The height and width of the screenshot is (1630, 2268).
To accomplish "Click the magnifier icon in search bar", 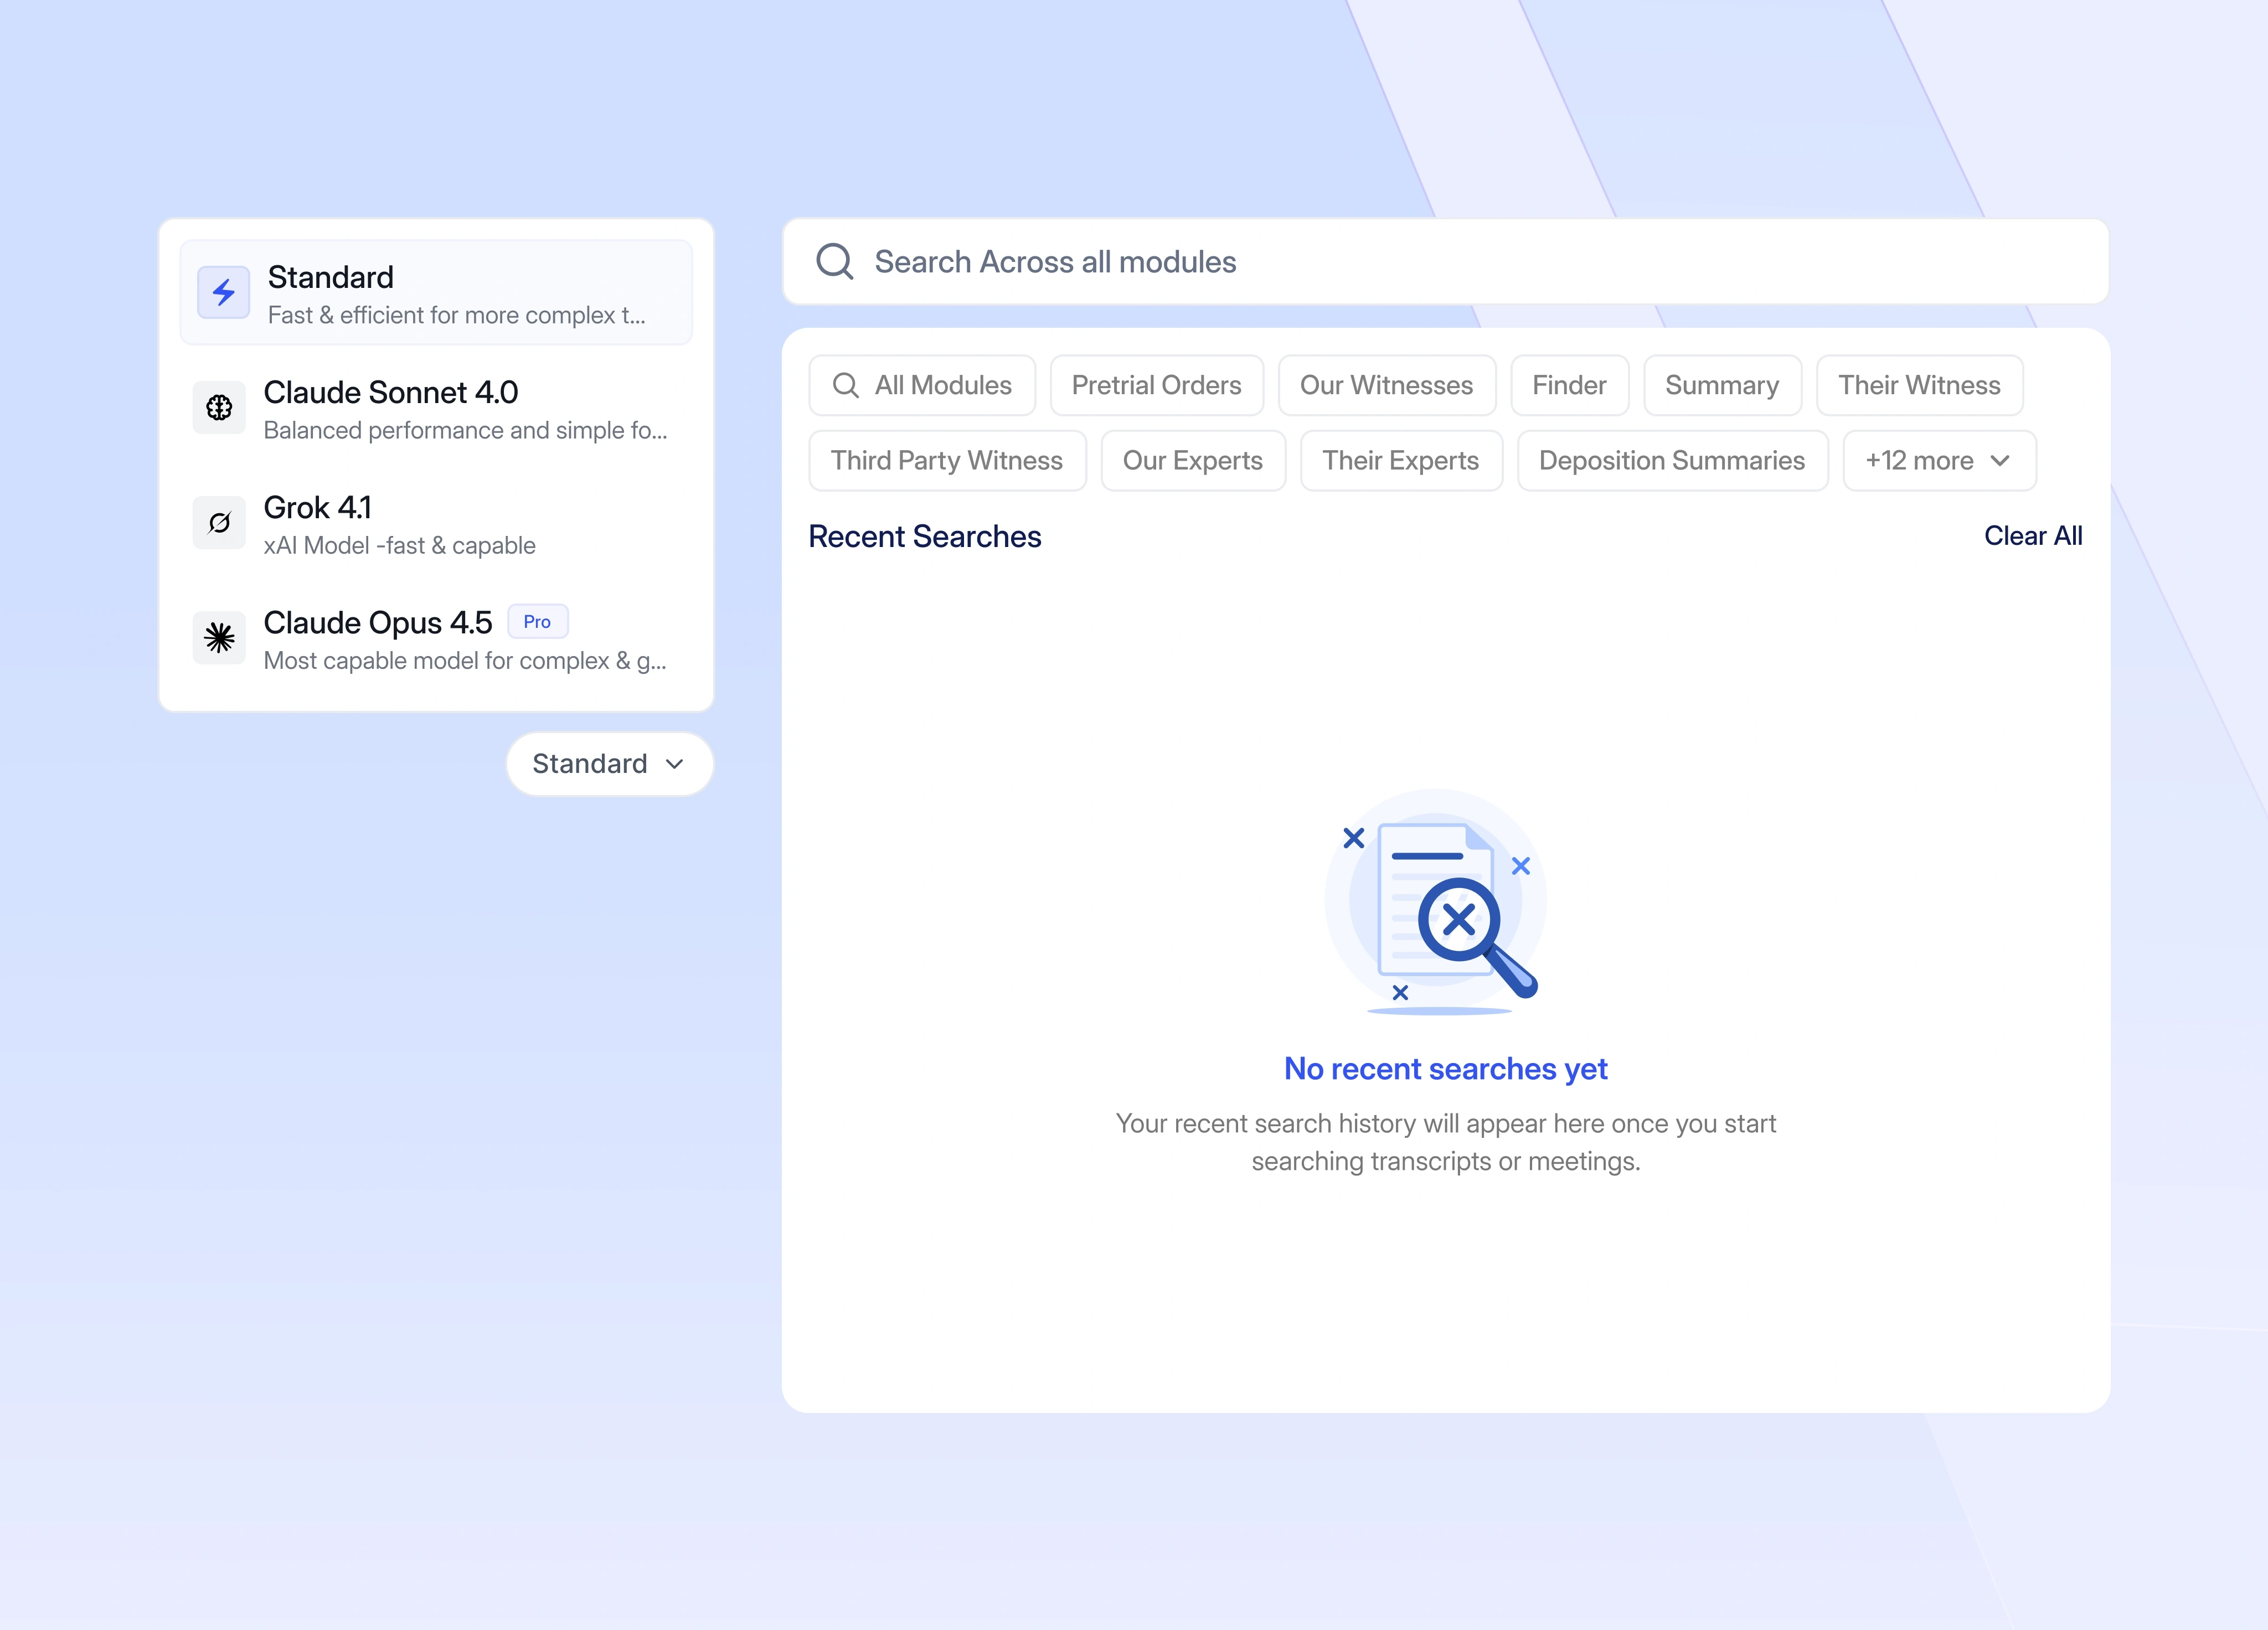I will pos(834,262).
